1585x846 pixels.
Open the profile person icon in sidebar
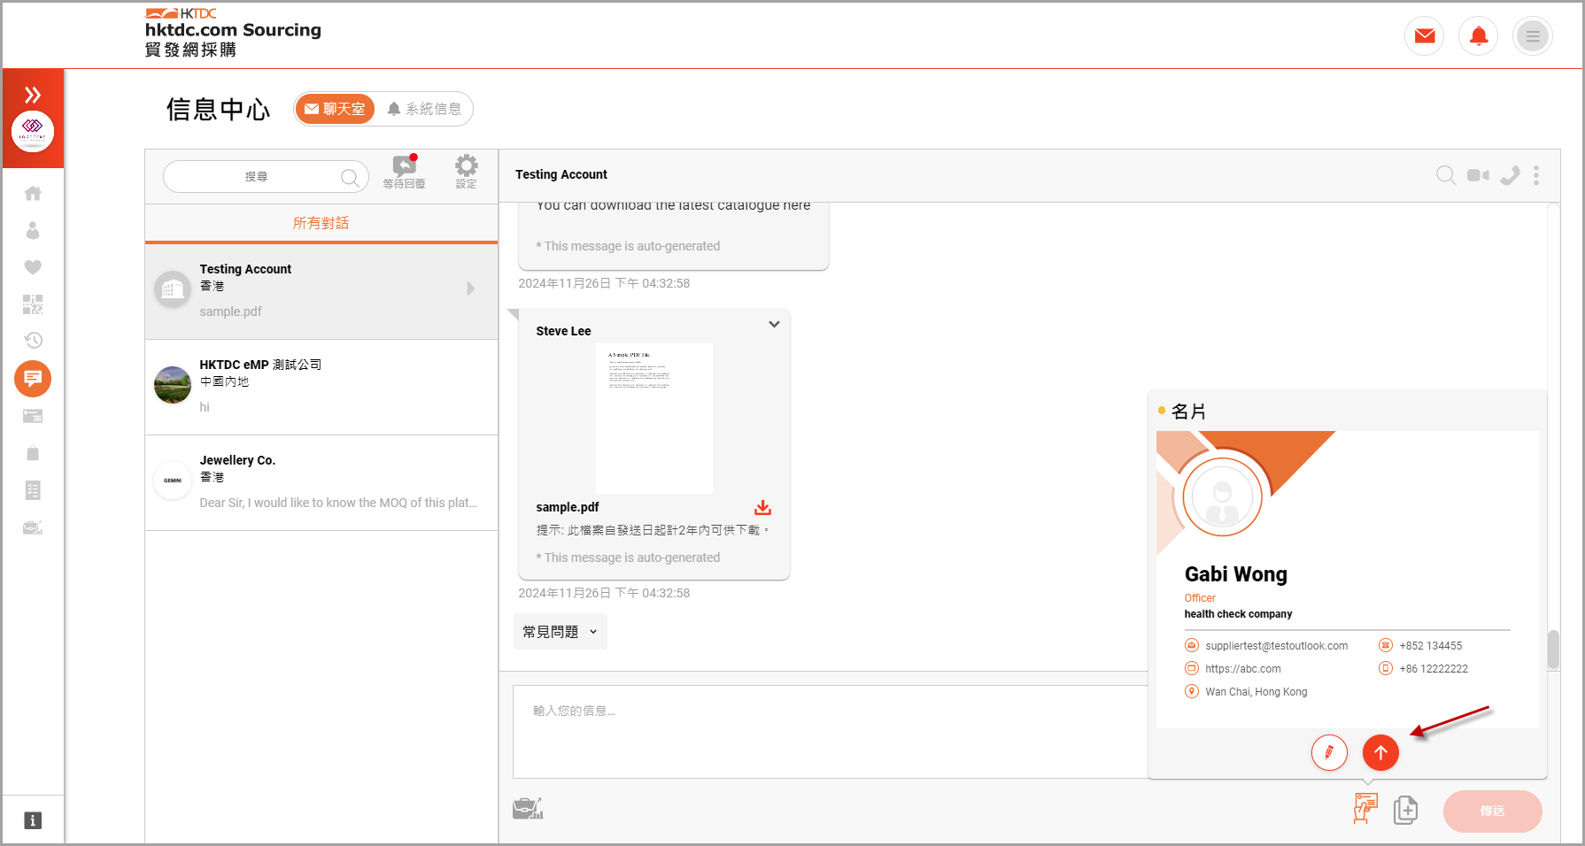(x=33, y=230)
